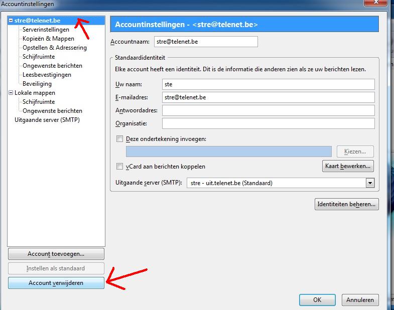Open Schijfruimte under stre@telenet.be

pyautogui.click(x=39, y=57)
